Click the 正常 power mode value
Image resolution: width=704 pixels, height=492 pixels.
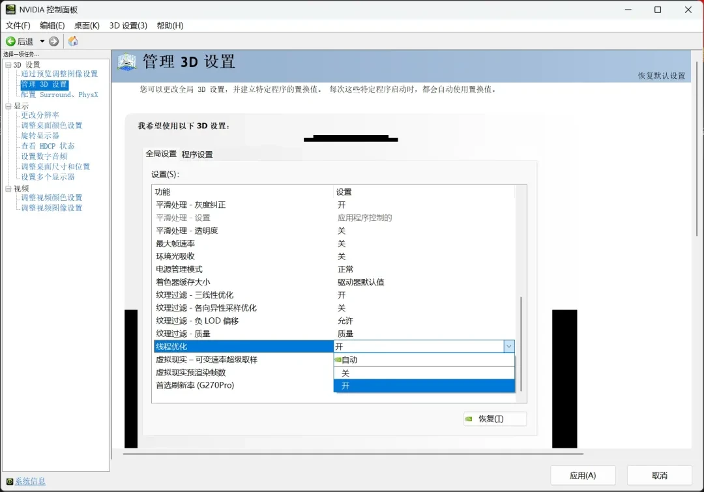pos(345,269)
